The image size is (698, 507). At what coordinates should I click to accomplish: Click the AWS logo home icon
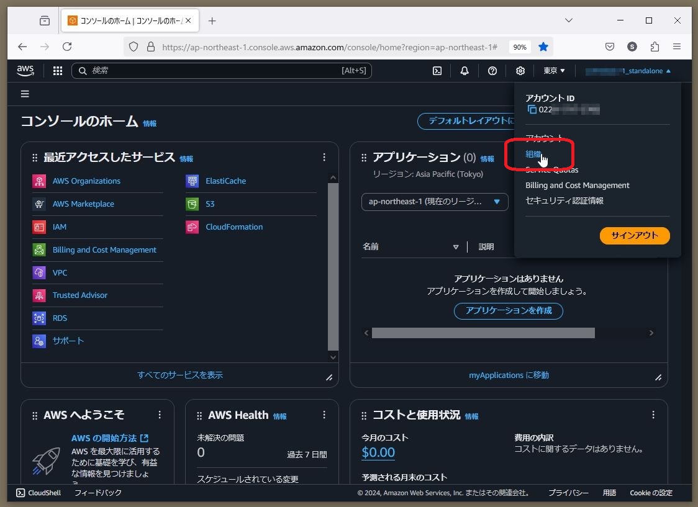click(25, 71)
